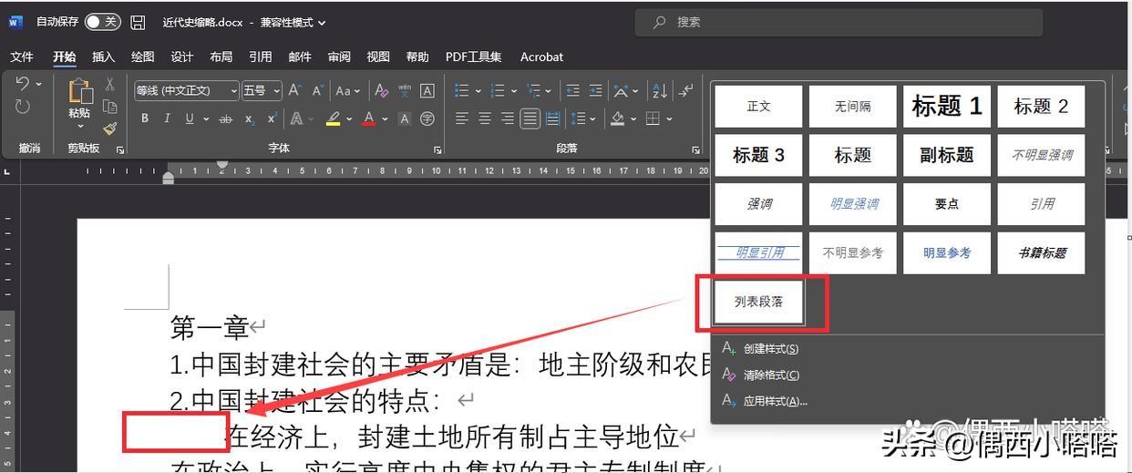Switch to the 插入 tab
The width and height of the screenshot is (1132, 473).
(x=103, y=57)
